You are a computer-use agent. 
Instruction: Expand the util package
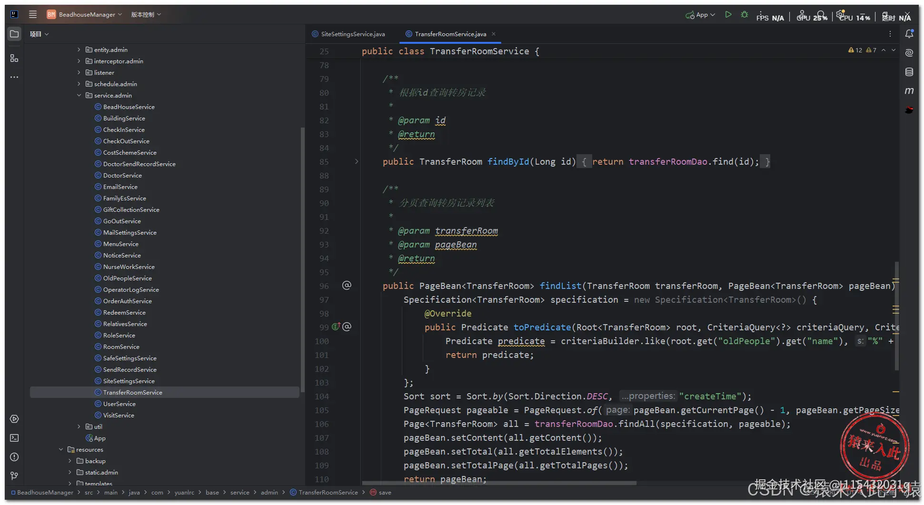point(79,426)
